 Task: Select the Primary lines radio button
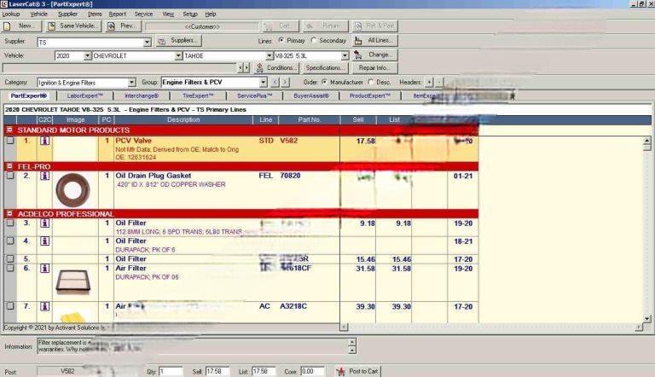click(281, 41)
